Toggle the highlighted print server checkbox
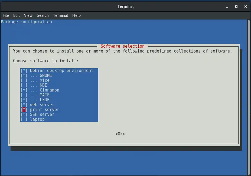The image size is (251, 176). (24, 110)
